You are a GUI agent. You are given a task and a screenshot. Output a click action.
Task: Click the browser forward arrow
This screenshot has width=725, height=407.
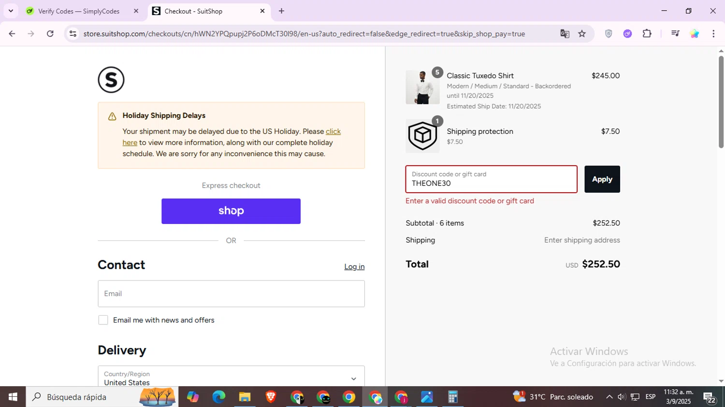pyautogui.click(x=31, y=34)
